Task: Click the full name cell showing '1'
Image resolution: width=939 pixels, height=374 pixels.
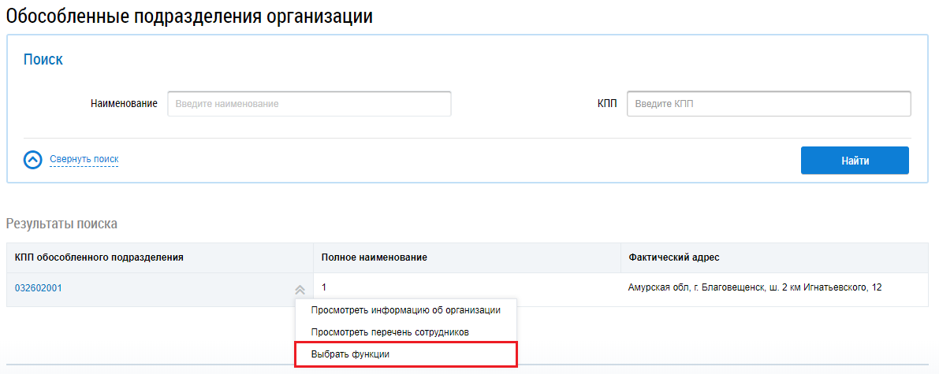Action: click(324, 287)
